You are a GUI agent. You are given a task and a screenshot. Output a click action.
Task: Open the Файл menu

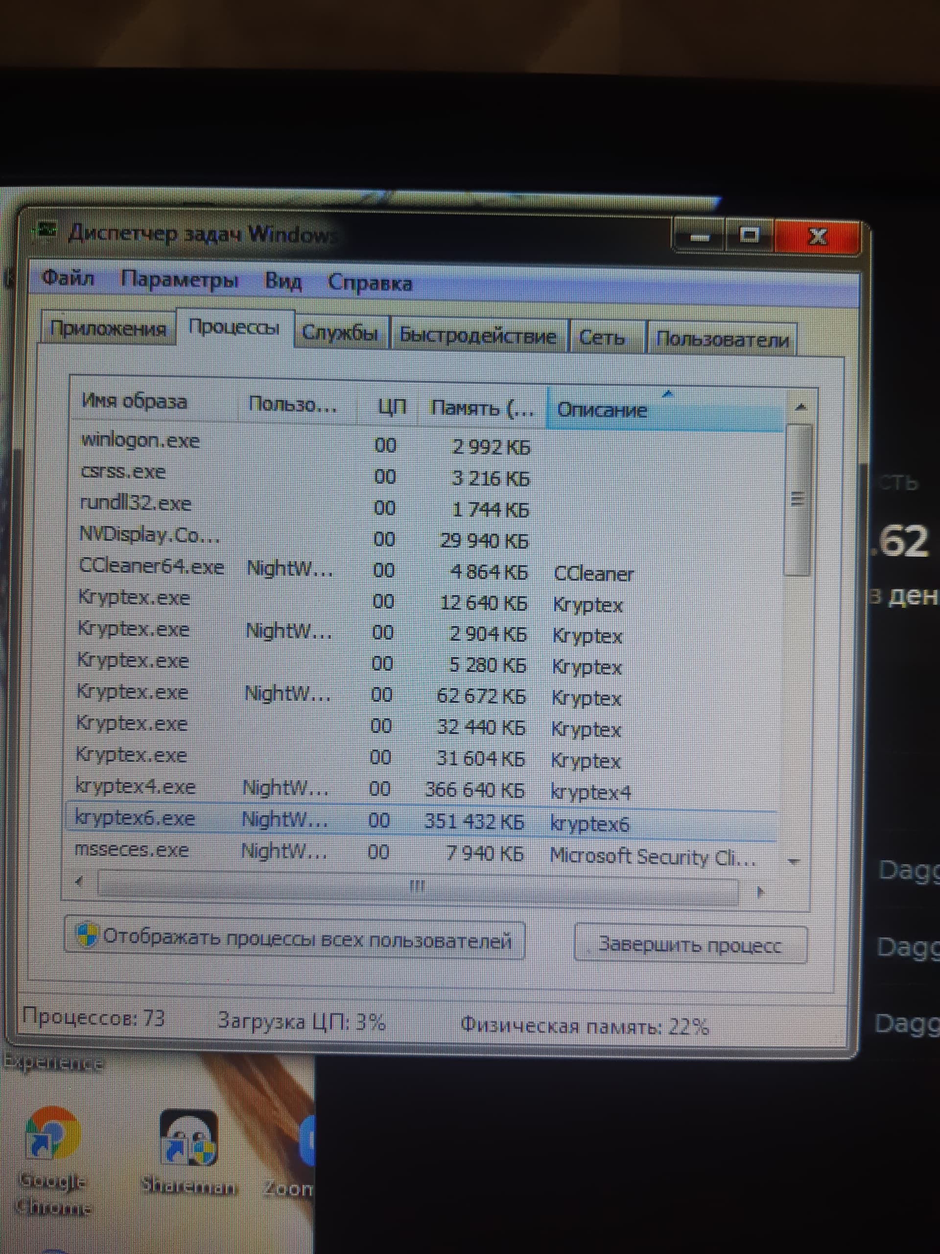[x=68, y=278]
